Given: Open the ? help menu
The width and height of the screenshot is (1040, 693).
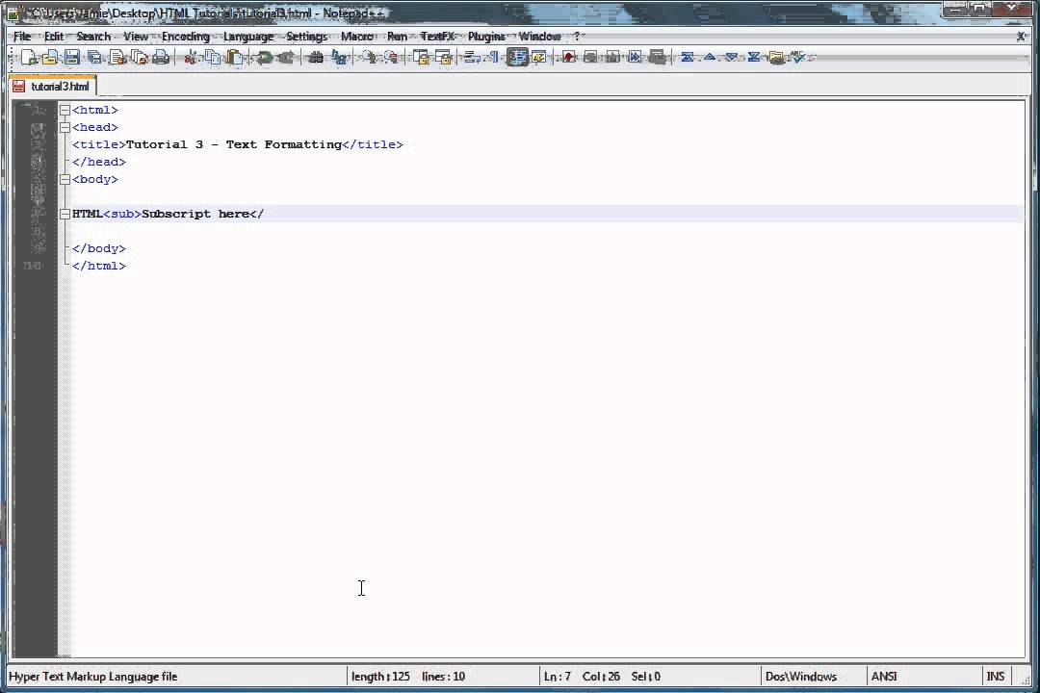Looking at the screenshot, I should tap(577, 37).
